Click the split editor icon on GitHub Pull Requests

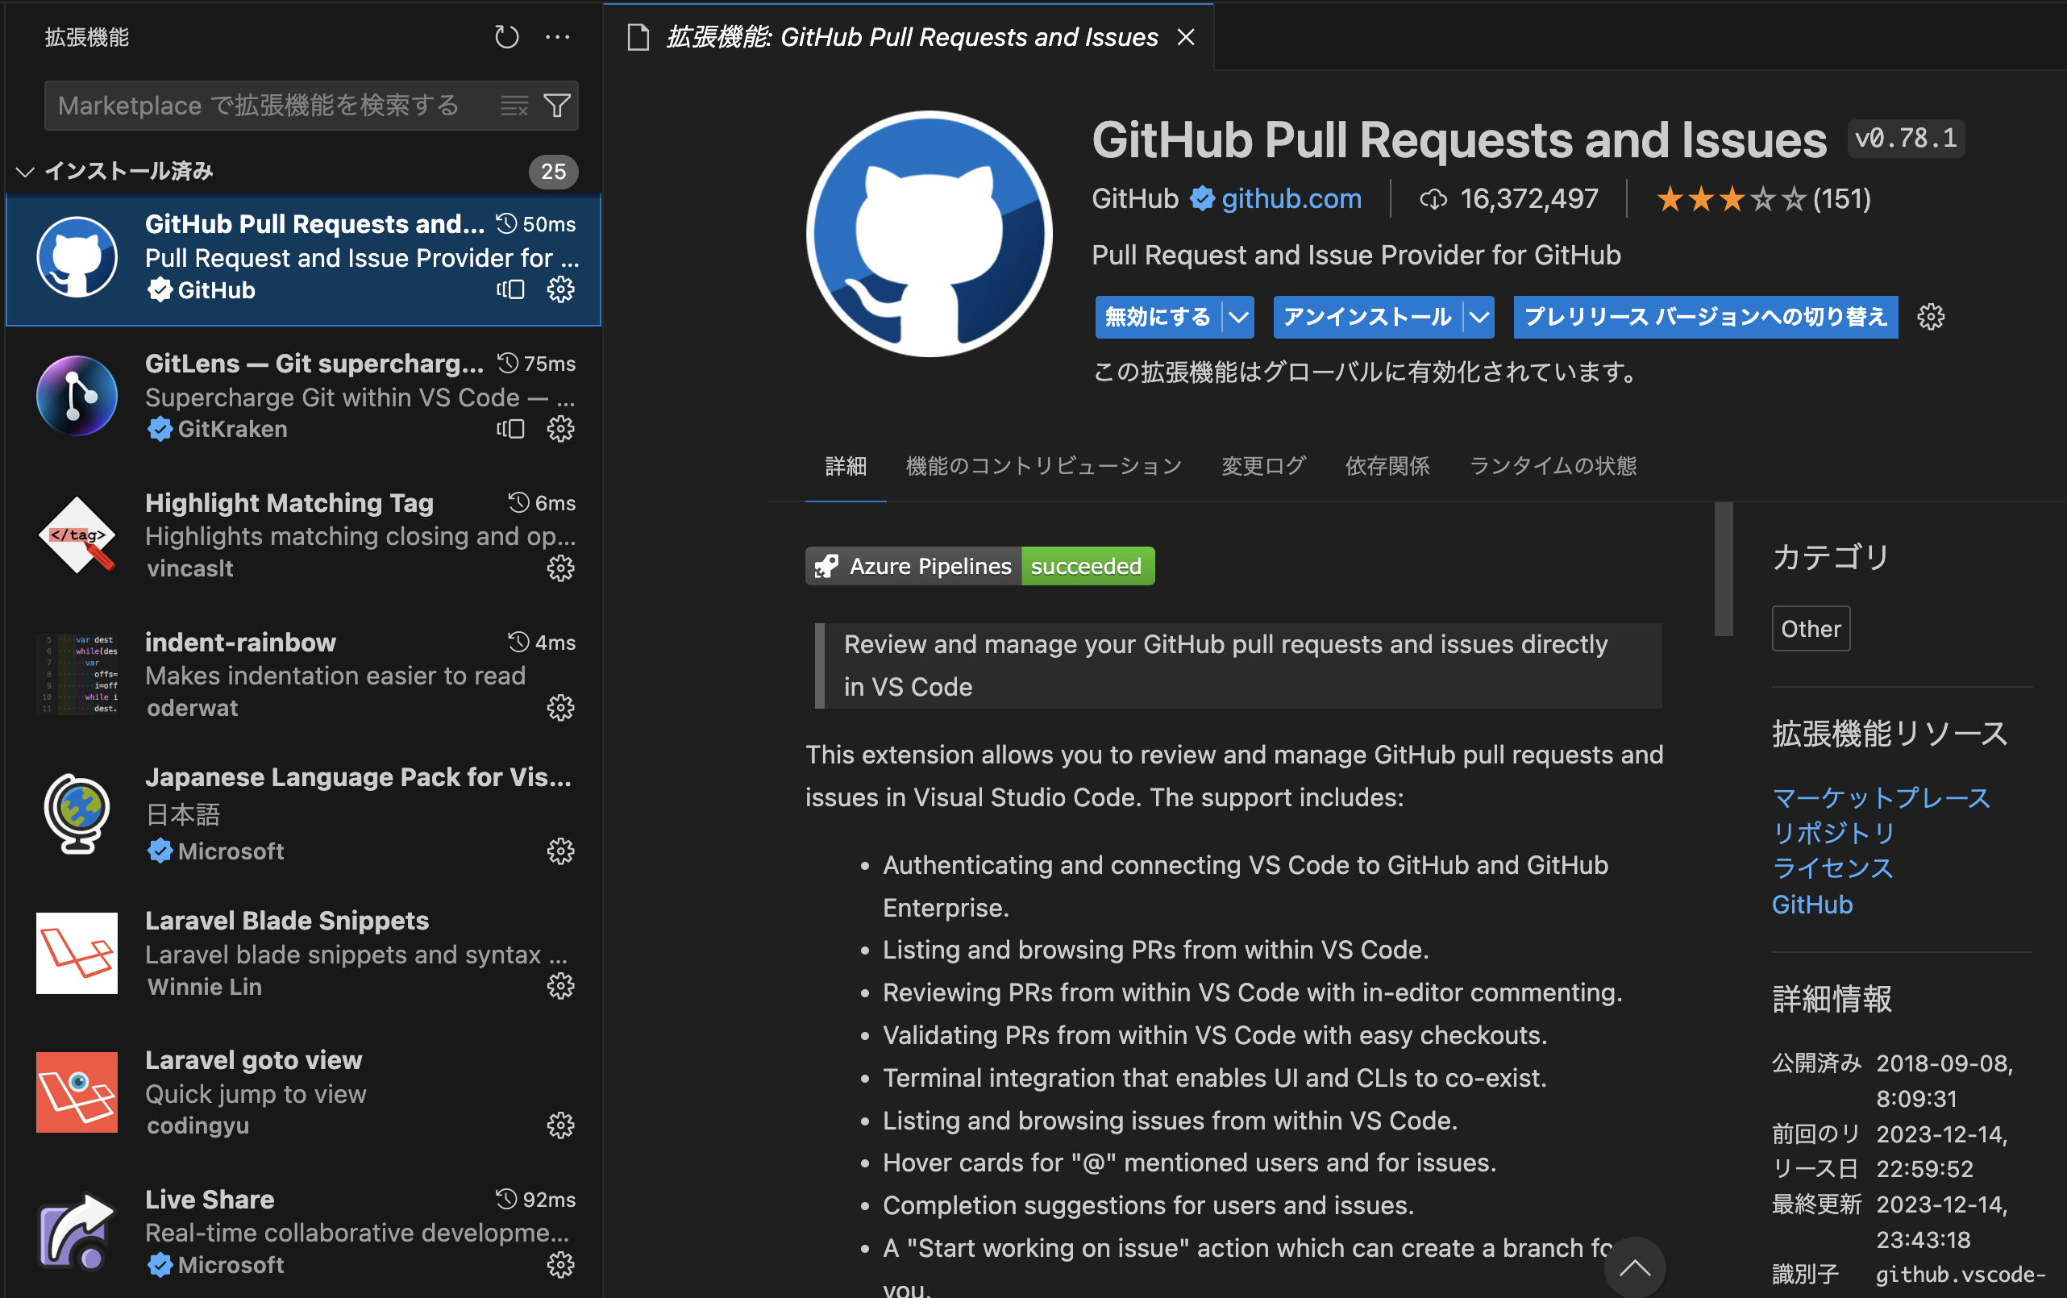[x=511, y=289]
